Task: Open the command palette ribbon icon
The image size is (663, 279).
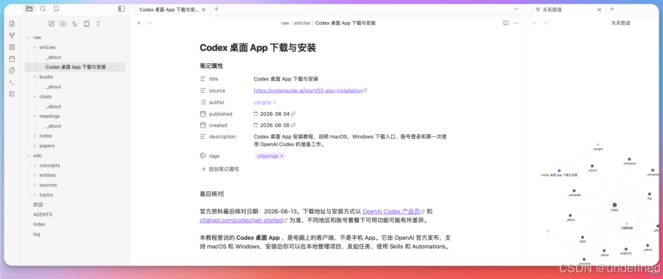Action: (x=12, y=82)
